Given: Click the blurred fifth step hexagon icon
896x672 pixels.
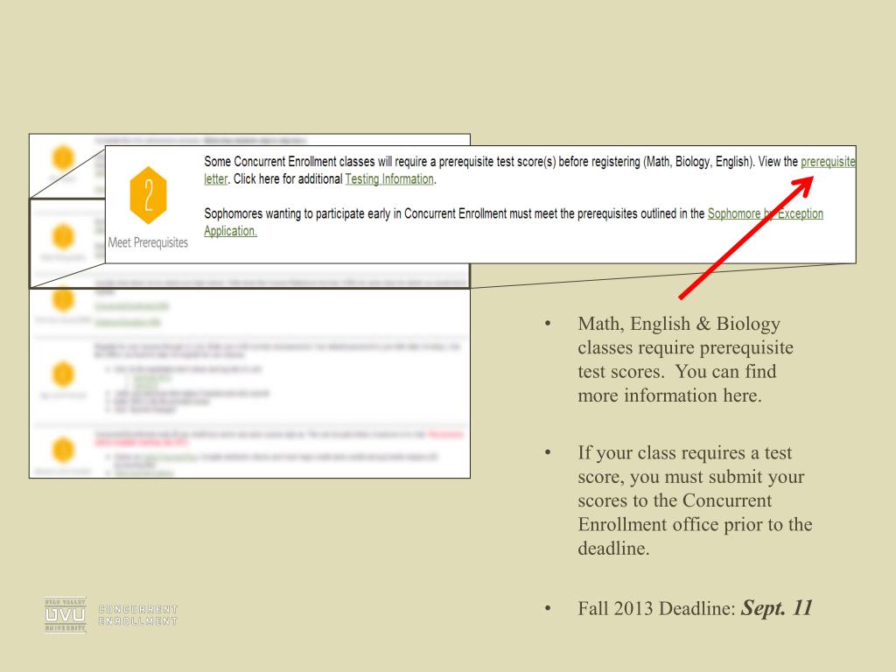Looking at the screenshot, I should [62, 450].
